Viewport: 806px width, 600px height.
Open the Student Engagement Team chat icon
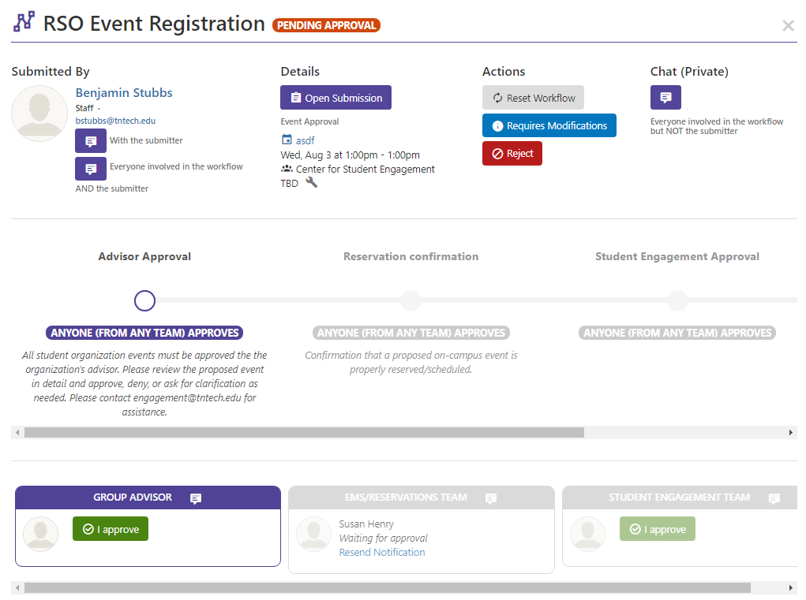coord(774,498)
